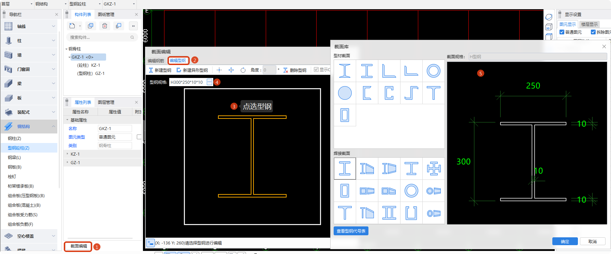Image resolution: width=611 pixels, height=254 pixels.
Task: Switch to the 楼层显示 tab
Action: pyautogui.click(x=590, y=24)
